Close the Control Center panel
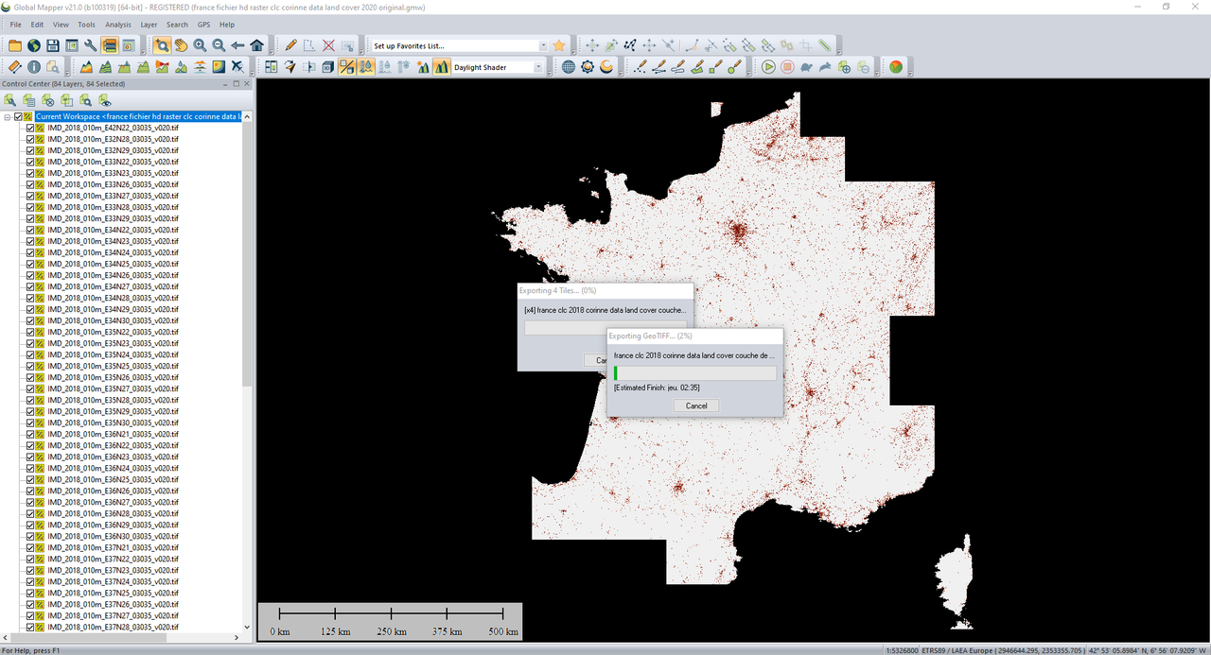 [246, 84]
